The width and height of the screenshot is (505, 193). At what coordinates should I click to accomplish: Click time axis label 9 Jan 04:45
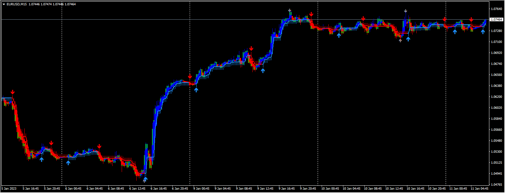(x=223, y=189)
